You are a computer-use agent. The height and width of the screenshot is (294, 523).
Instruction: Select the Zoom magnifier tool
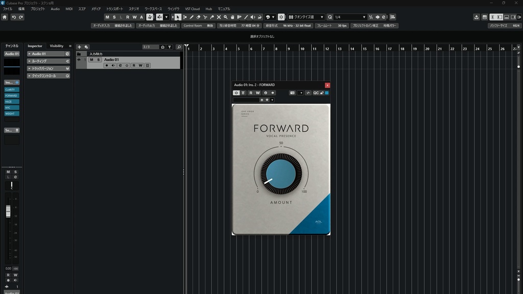(x=225, y=17)
